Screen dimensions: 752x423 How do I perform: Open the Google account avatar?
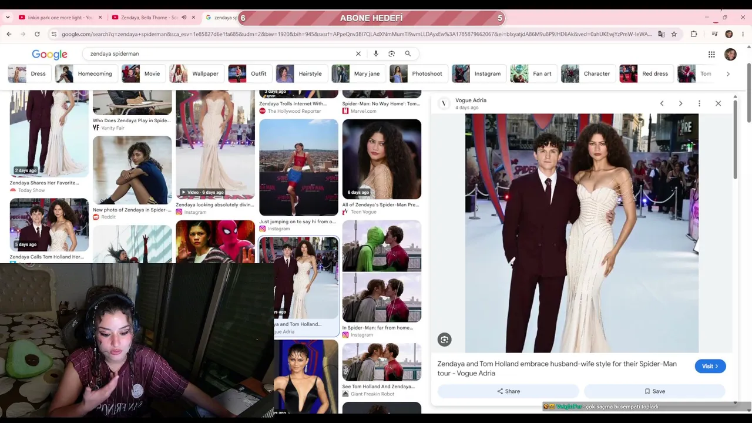(x=730, y=55)
